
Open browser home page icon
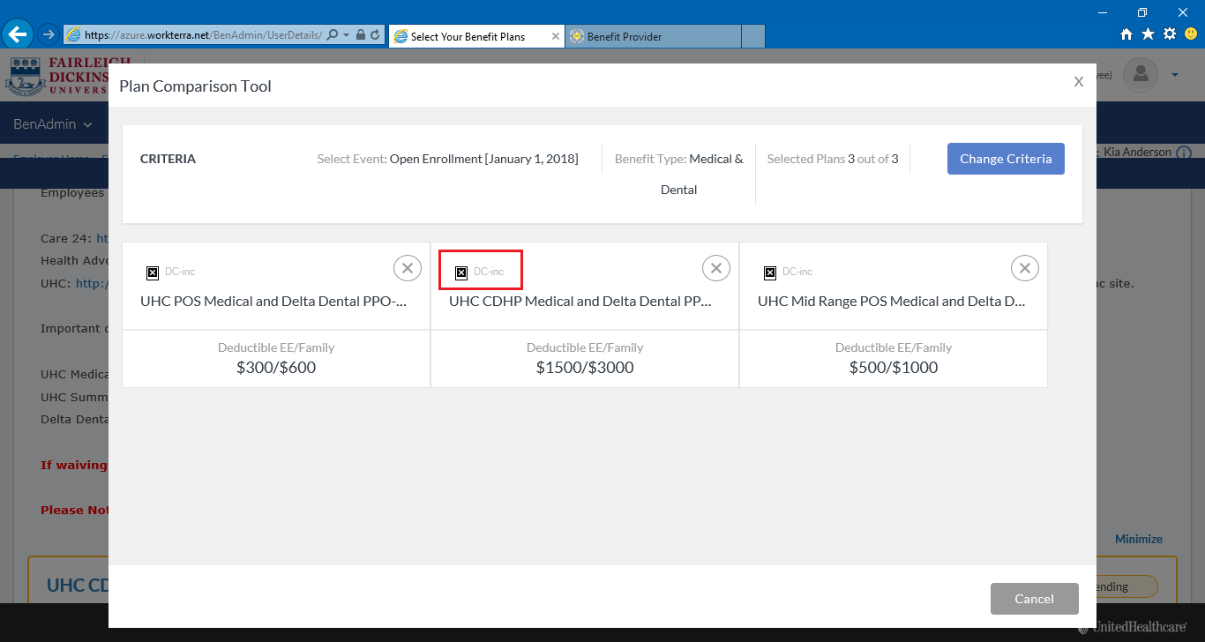[x=1126, y=34]
